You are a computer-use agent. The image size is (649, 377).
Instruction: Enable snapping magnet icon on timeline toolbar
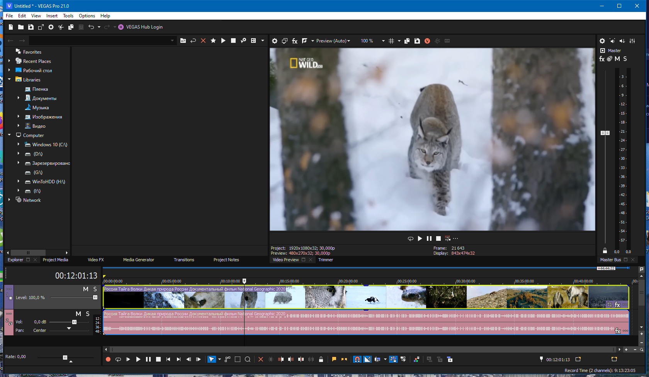(357, 359)
